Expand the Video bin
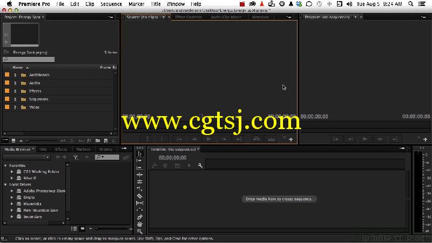 pyautogui.click(x=16, y=107)
